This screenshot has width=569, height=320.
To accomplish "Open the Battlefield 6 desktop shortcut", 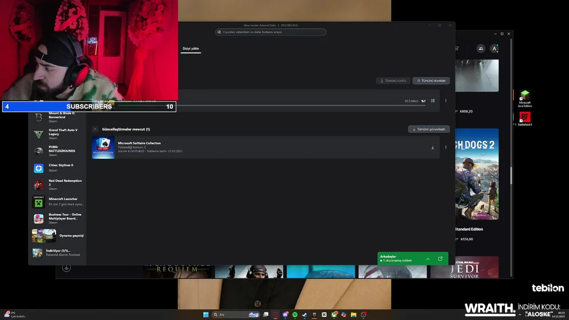I will (x=525, y=119).
